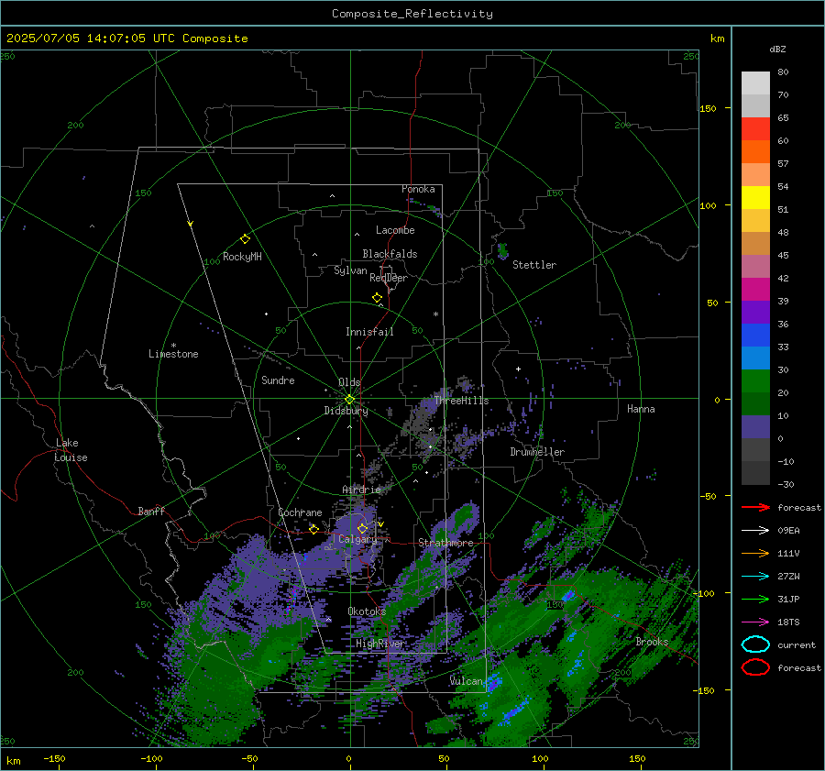Click the yellow diamond marker beside RockyMH
The image size is (825, 771).
pos(245,239)
